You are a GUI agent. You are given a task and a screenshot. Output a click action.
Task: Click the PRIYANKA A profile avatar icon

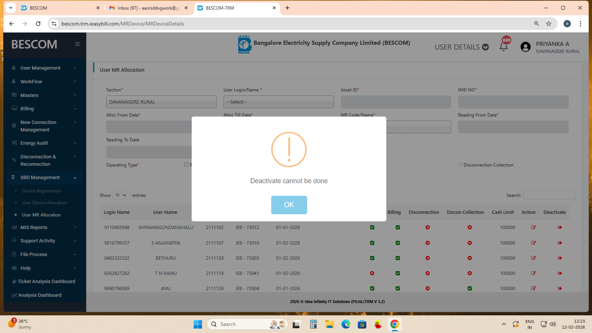coord(525,47)
